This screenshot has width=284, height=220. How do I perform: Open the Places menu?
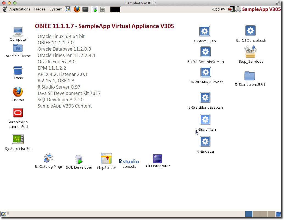[40, 9]
